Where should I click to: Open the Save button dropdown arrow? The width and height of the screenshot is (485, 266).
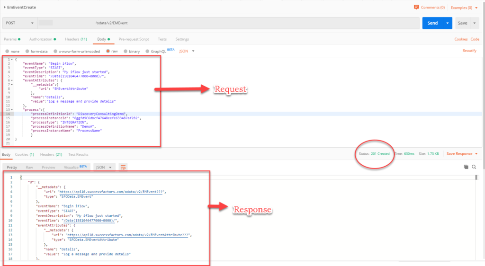pyautogui.click(x=475, y=23)
